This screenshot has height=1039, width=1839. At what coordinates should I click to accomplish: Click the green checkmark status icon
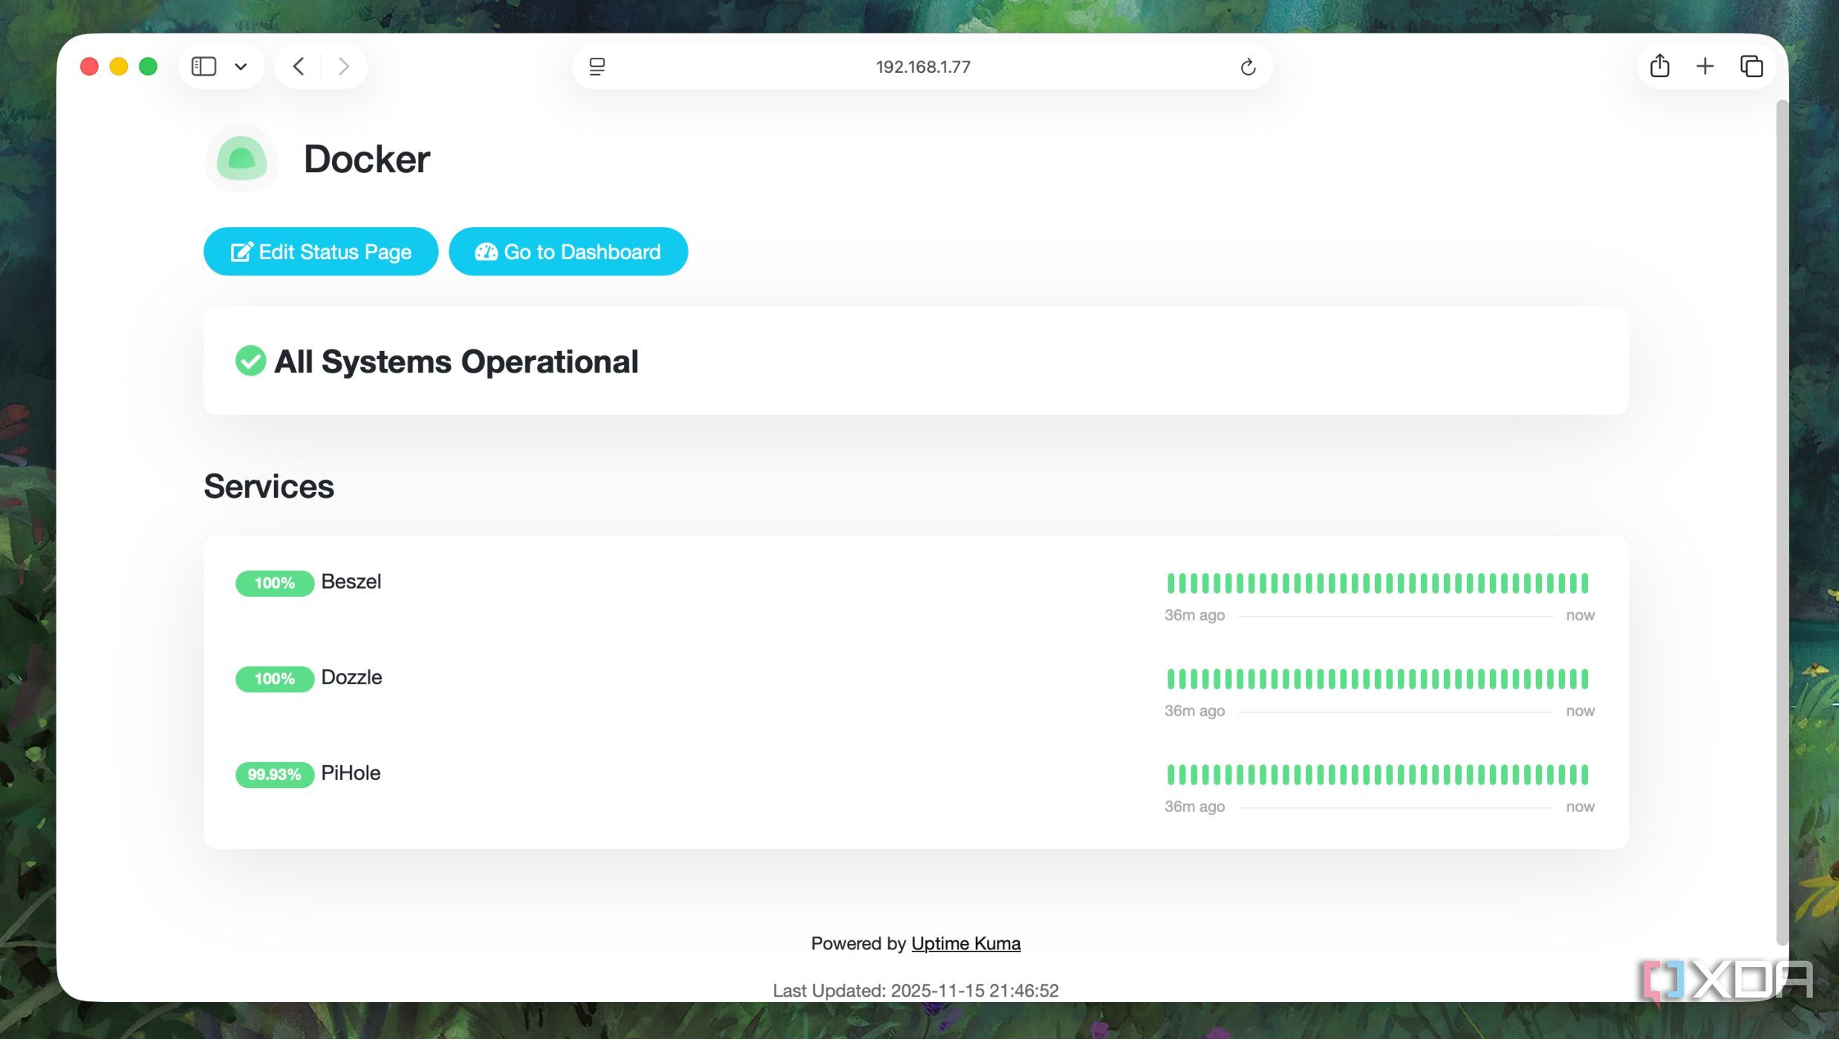[x=250, y=361]
